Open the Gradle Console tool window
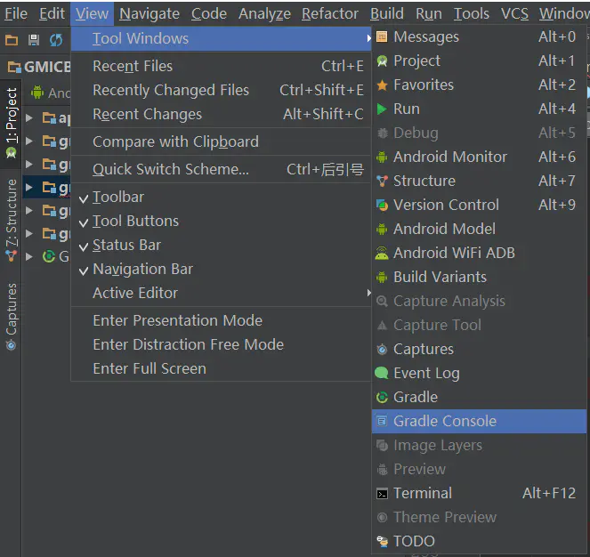The image size is (590, 557). [445, 421]
